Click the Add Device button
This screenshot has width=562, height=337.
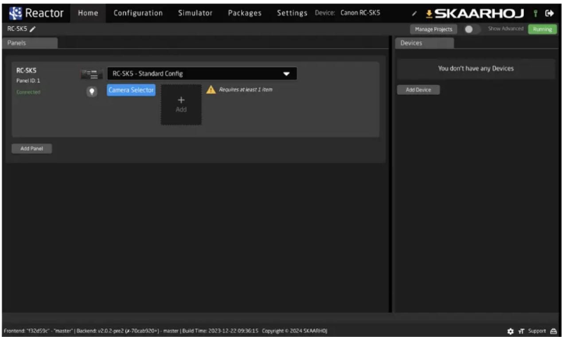coord(418,90)
